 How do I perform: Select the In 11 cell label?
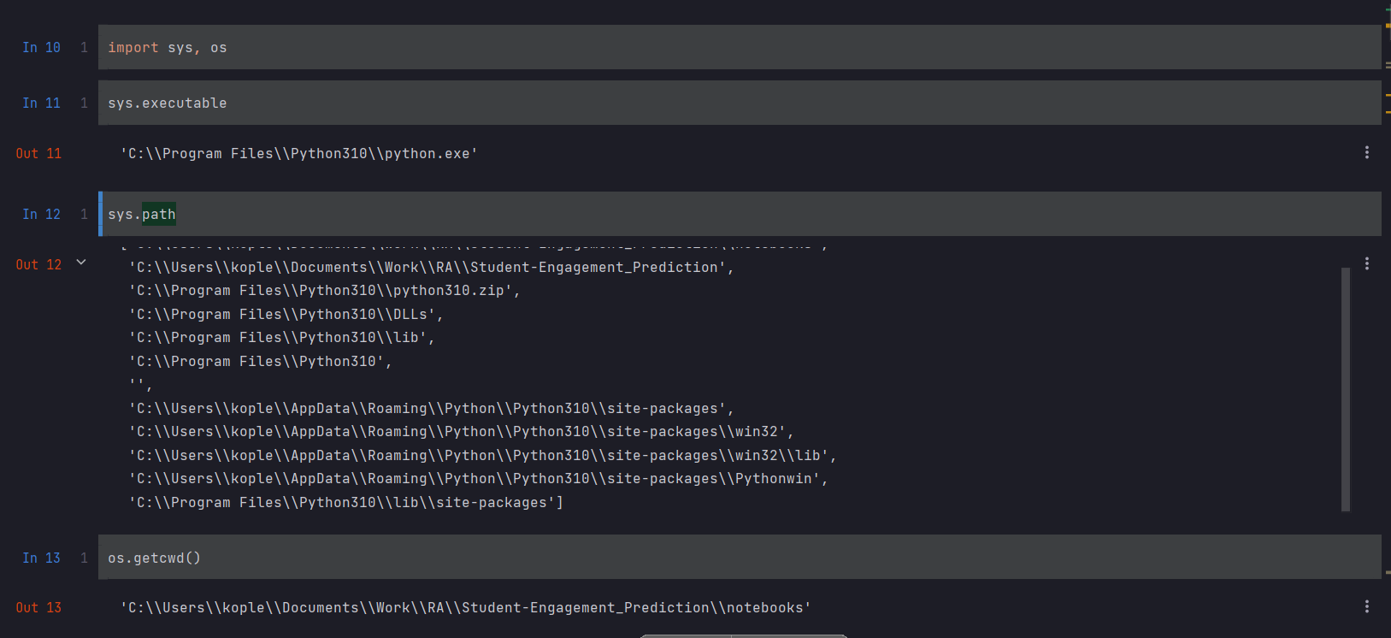pyautogui.click(x=41, y=103)
